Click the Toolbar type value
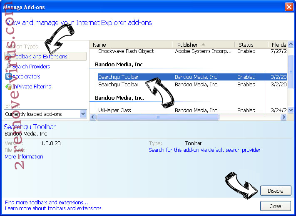Screen dimensions: 296x216 point(193,143)
